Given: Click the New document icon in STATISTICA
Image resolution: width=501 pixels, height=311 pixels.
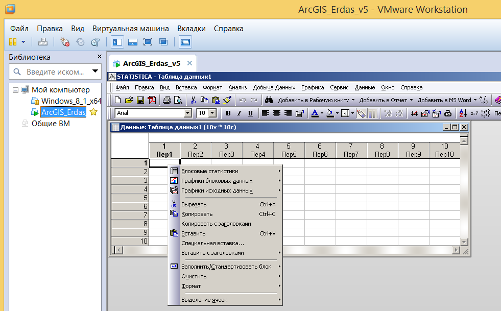Looking at the screenshot, I should (117, 100).
